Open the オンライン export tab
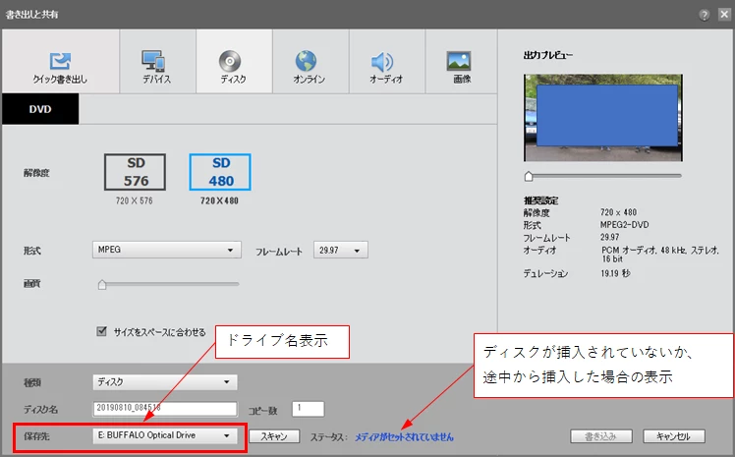This screenshot has height=457, width=735. (x=311, y=61)
